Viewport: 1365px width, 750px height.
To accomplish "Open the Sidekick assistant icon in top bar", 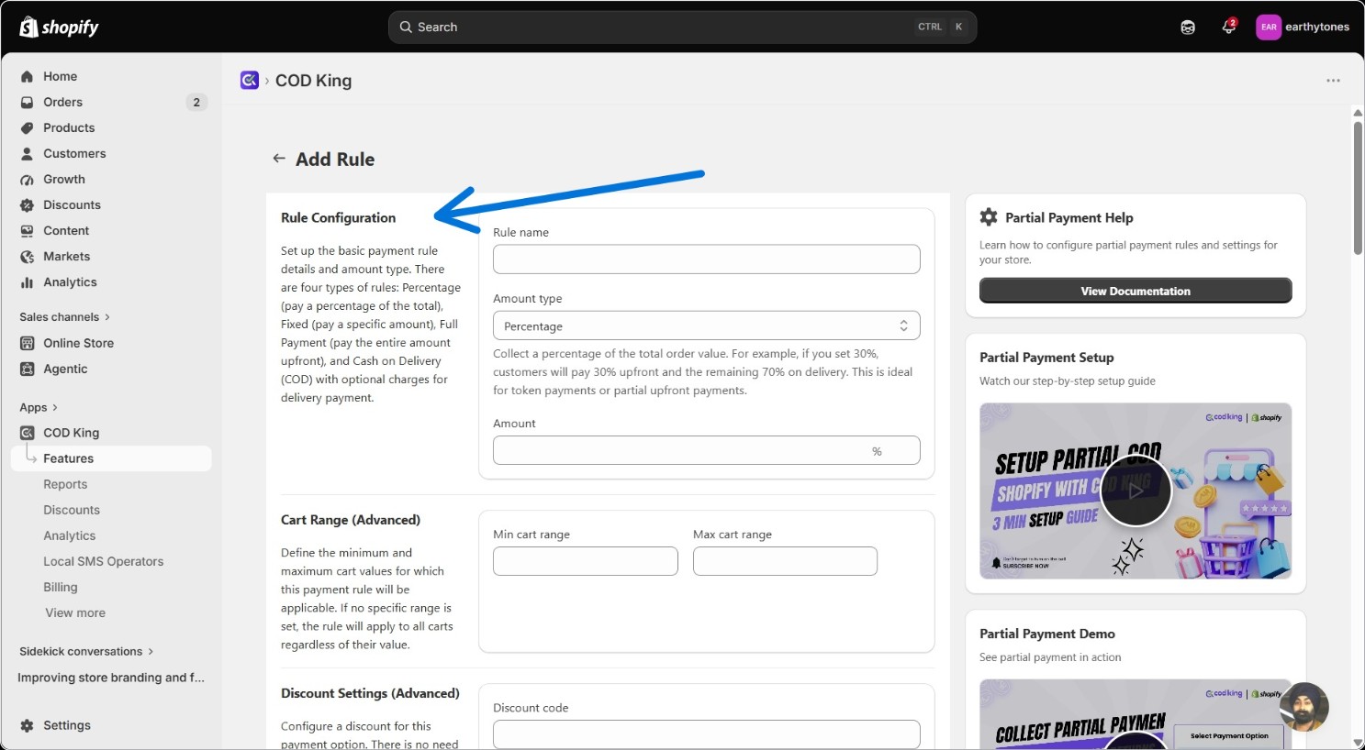I will (x=1188, y=27).
